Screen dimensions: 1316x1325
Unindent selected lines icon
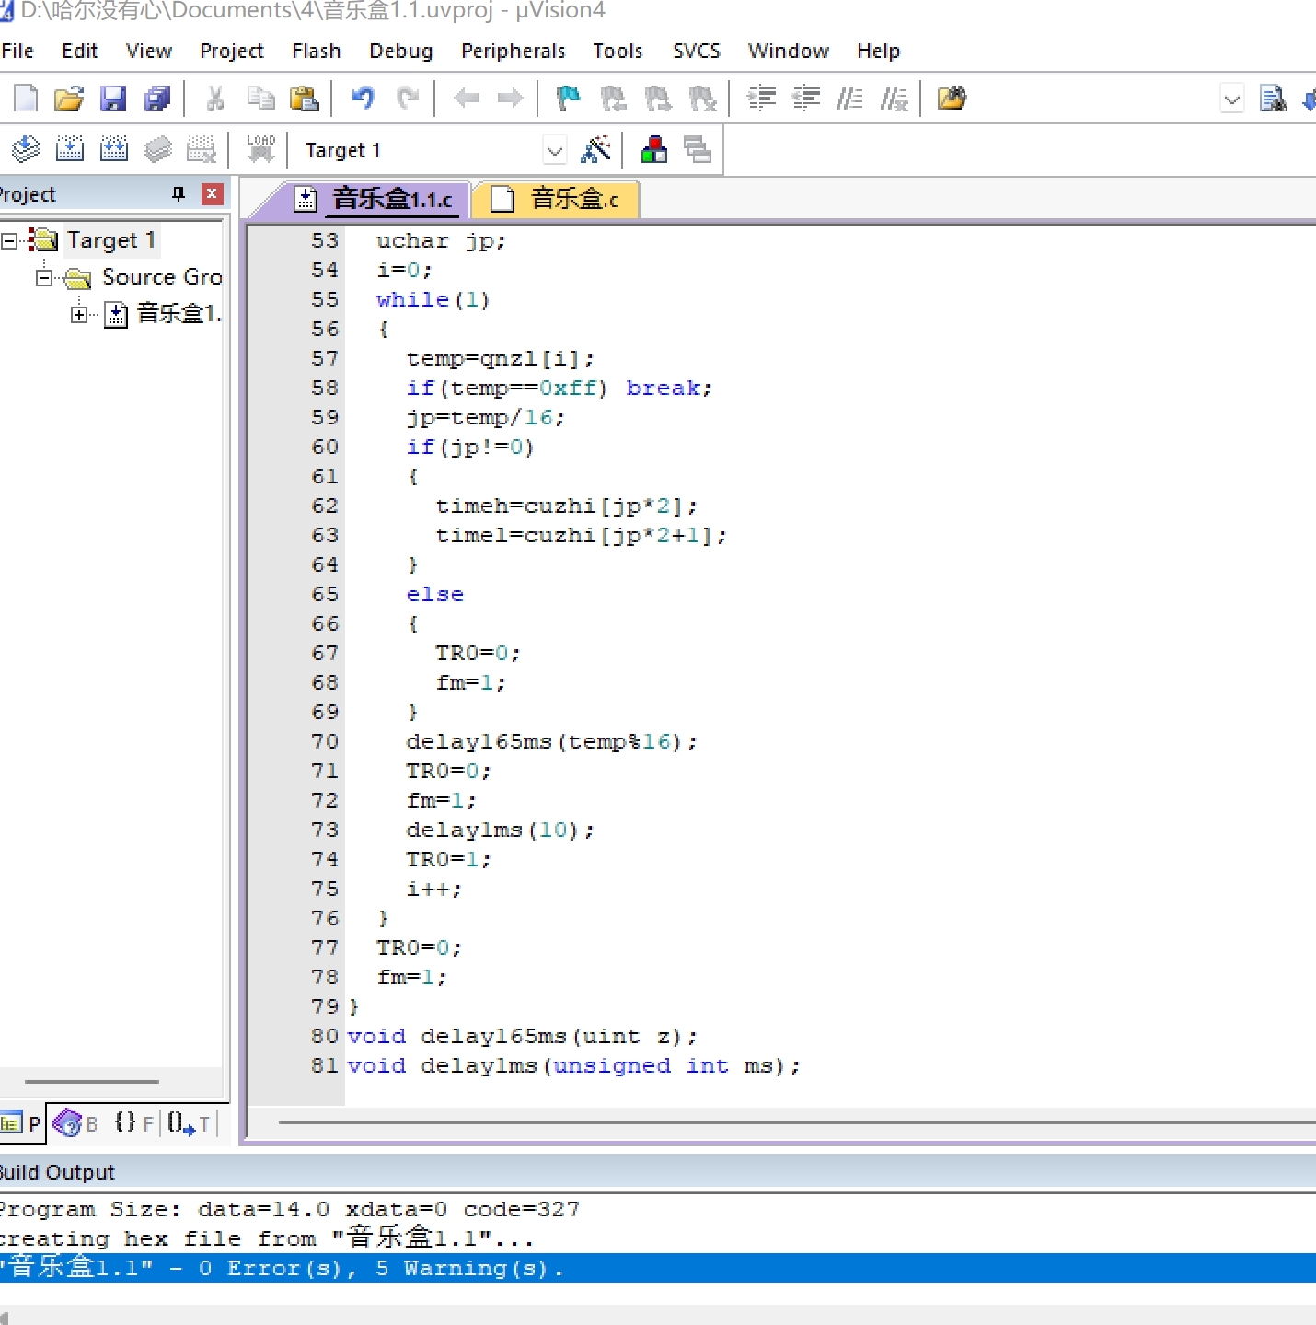806,98
